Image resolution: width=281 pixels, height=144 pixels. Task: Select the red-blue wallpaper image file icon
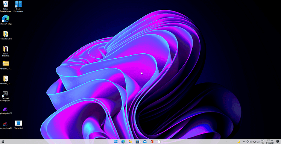tap(6, 125)
